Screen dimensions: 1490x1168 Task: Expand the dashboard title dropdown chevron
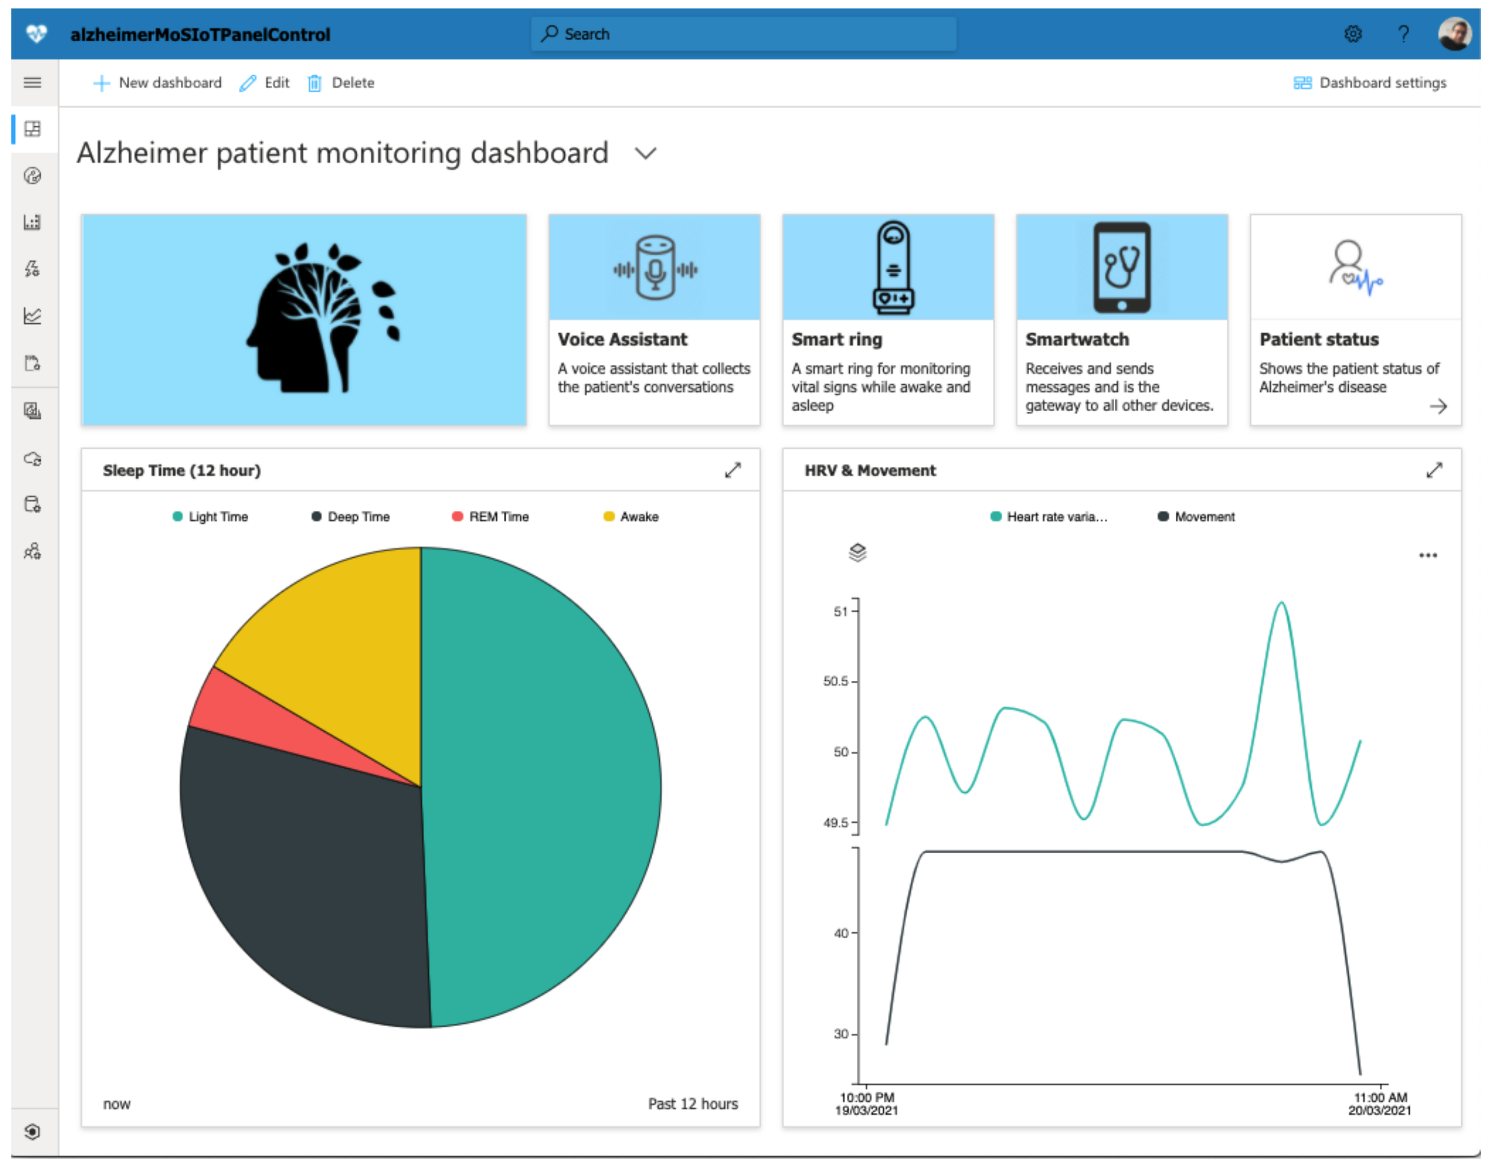(646, 153)
